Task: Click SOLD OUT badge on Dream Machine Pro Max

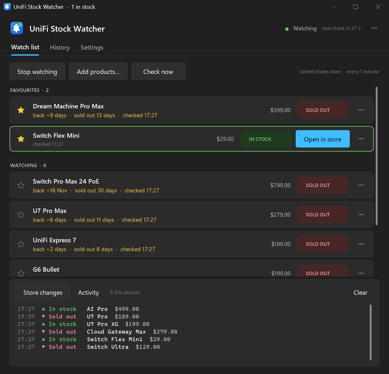Action: [x=323, y=110]
